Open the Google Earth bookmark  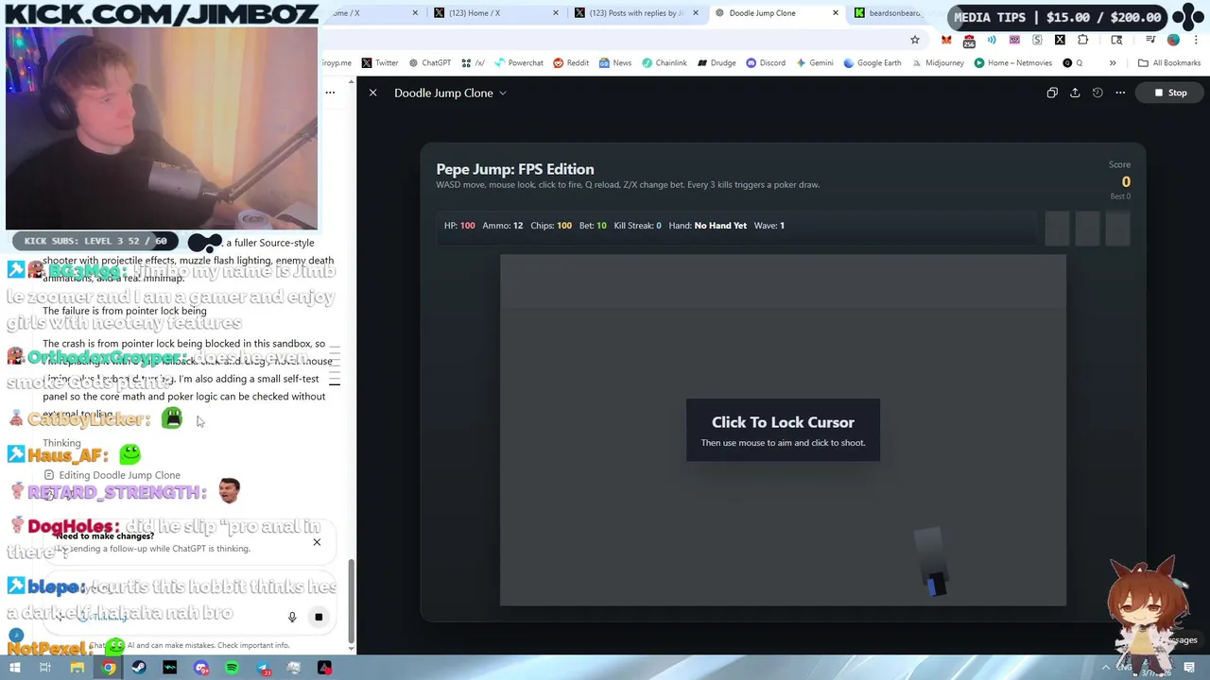[x=872, y=63]
